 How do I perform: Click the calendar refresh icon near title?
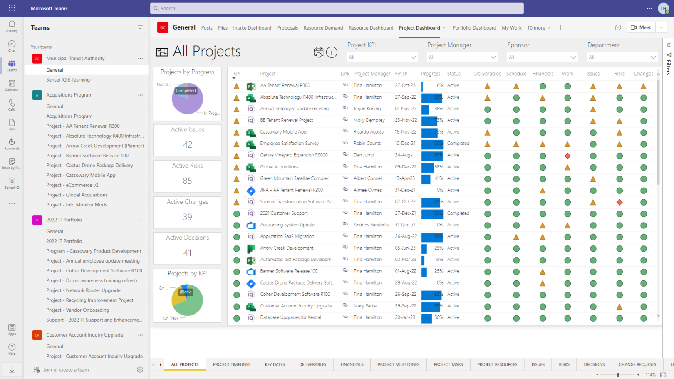(x=318, y=52)
